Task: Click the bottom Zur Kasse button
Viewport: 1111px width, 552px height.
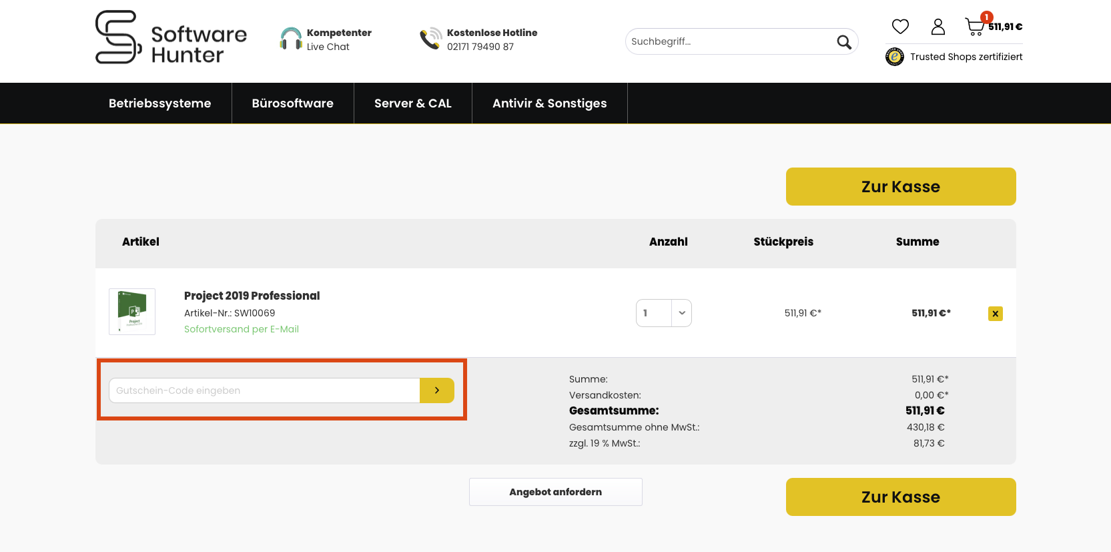Action: [x=901, y=497]
